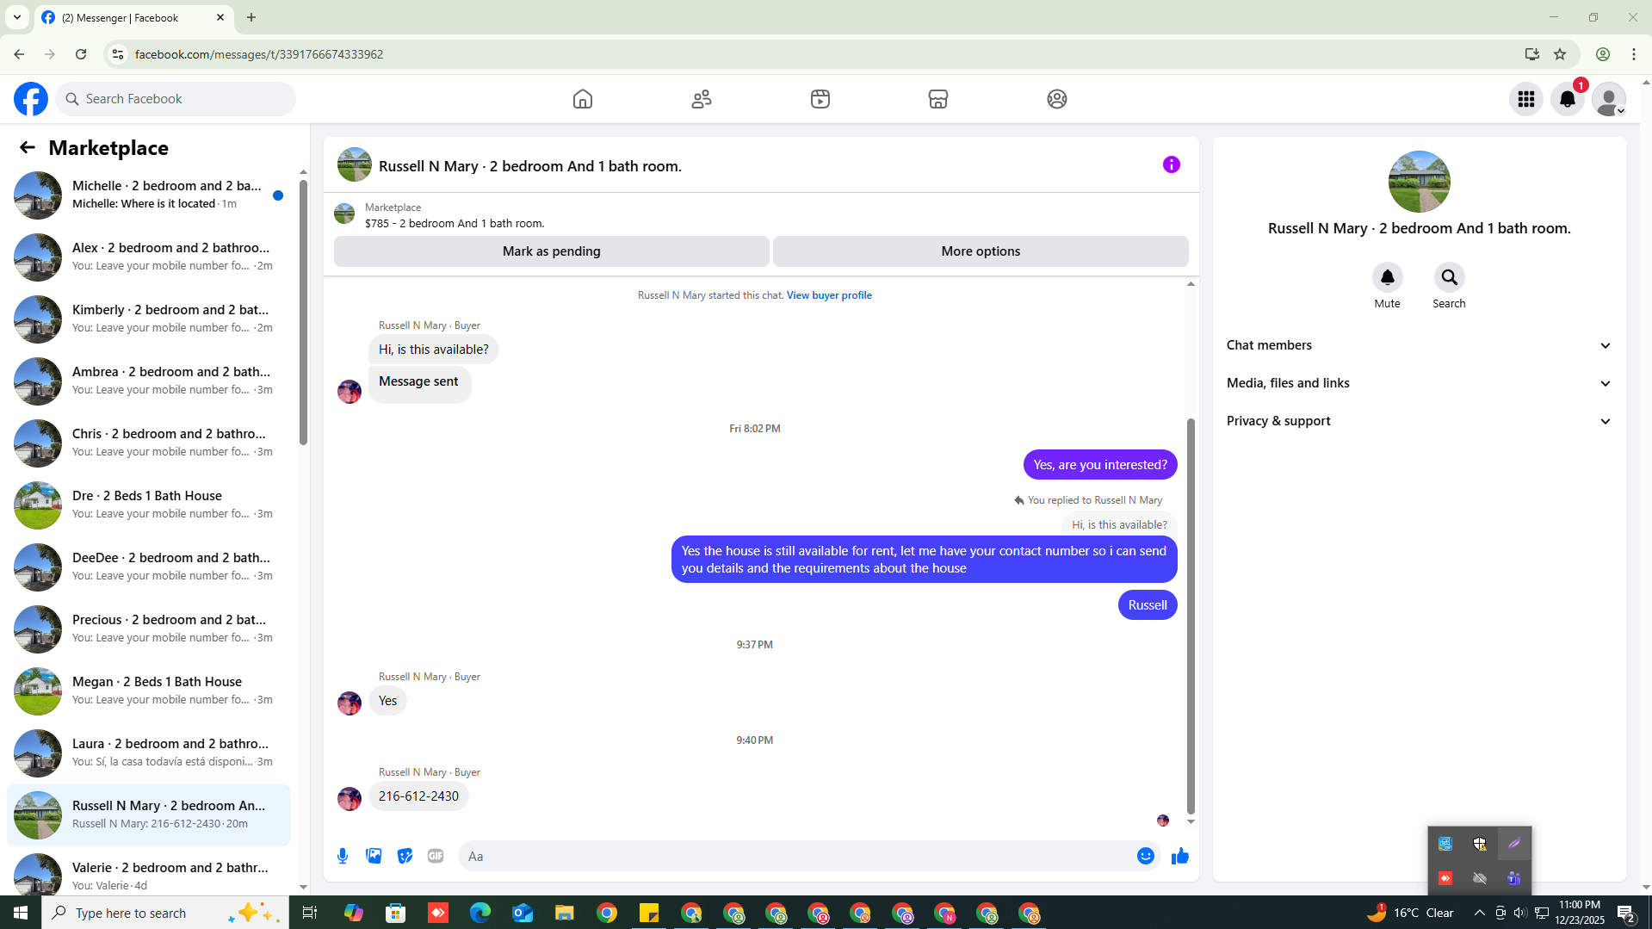This screenshot has height=929, width=1652.
Task: Open the Dre 2 Beds 1 Bath conversation
Action: tap(148, 505)
